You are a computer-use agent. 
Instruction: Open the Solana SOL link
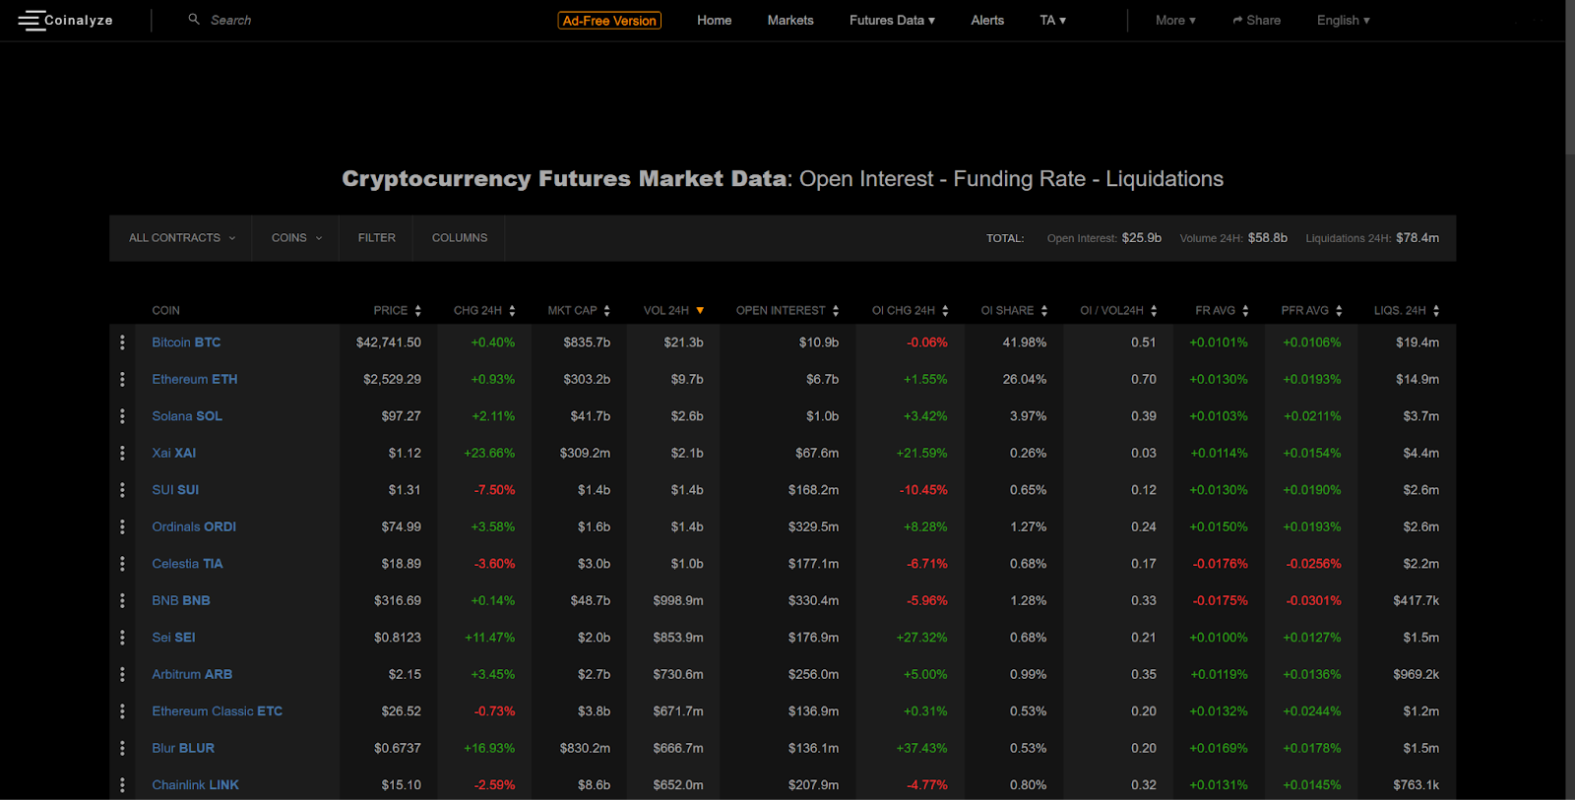click(187, 416)
